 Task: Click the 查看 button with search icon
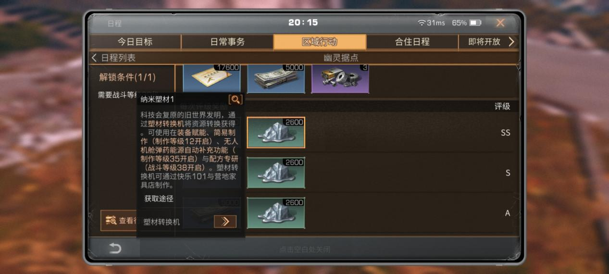(119, 221)
